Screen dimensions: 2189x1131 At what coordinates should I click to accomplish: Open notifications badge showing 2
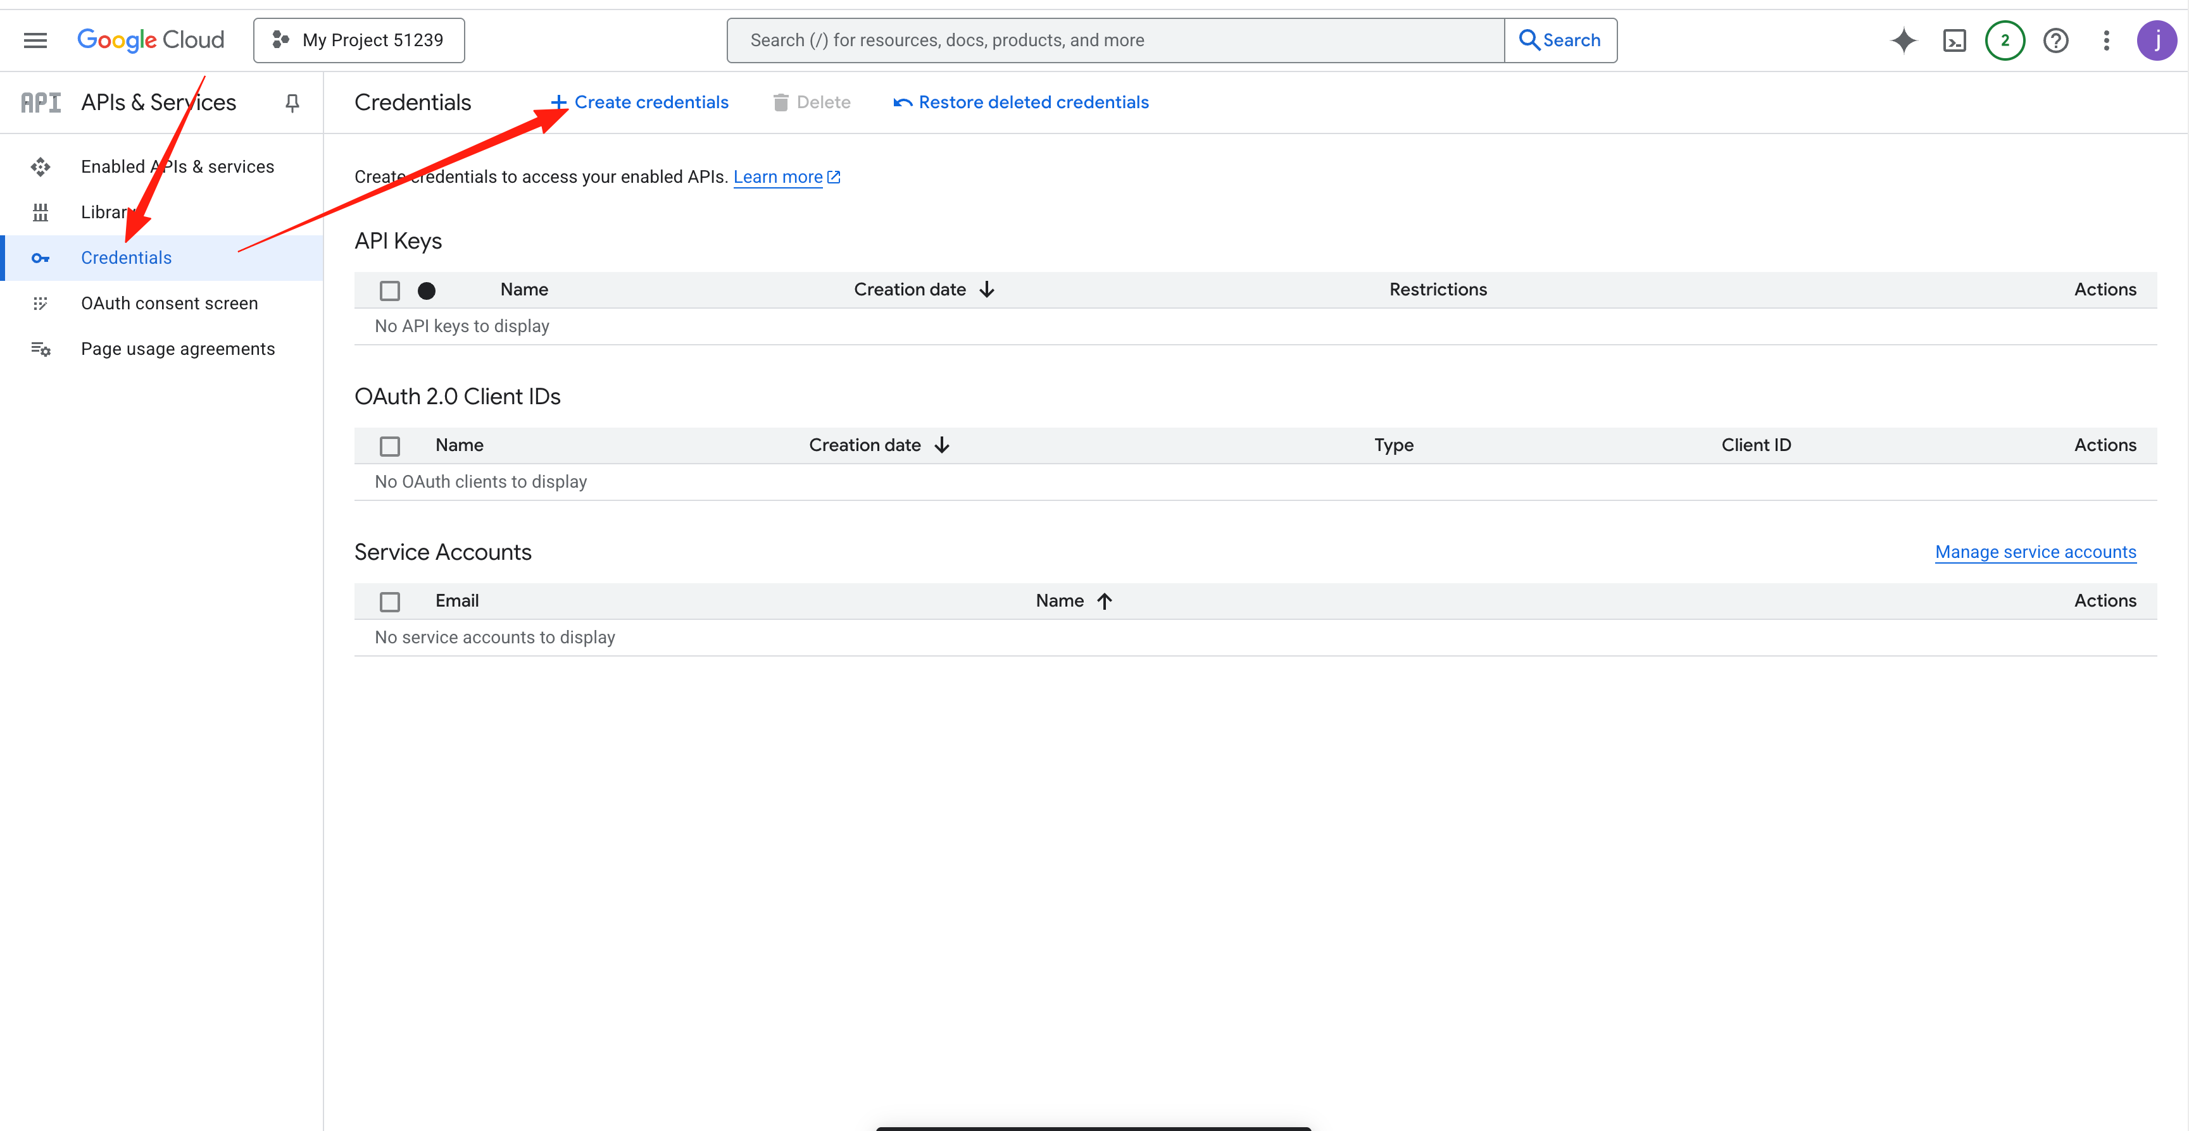point(2005,40)
